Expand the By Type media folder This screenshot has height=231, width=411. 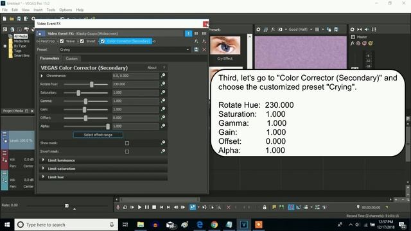click(x=4, y=46)
